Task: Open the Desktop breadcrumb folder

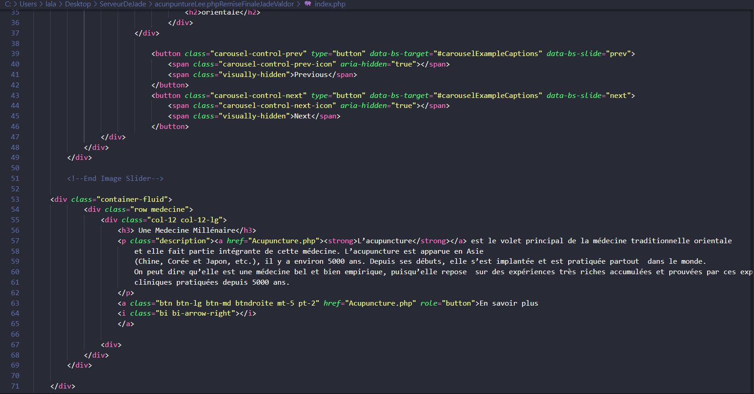Action: click(x=78, y=4)
